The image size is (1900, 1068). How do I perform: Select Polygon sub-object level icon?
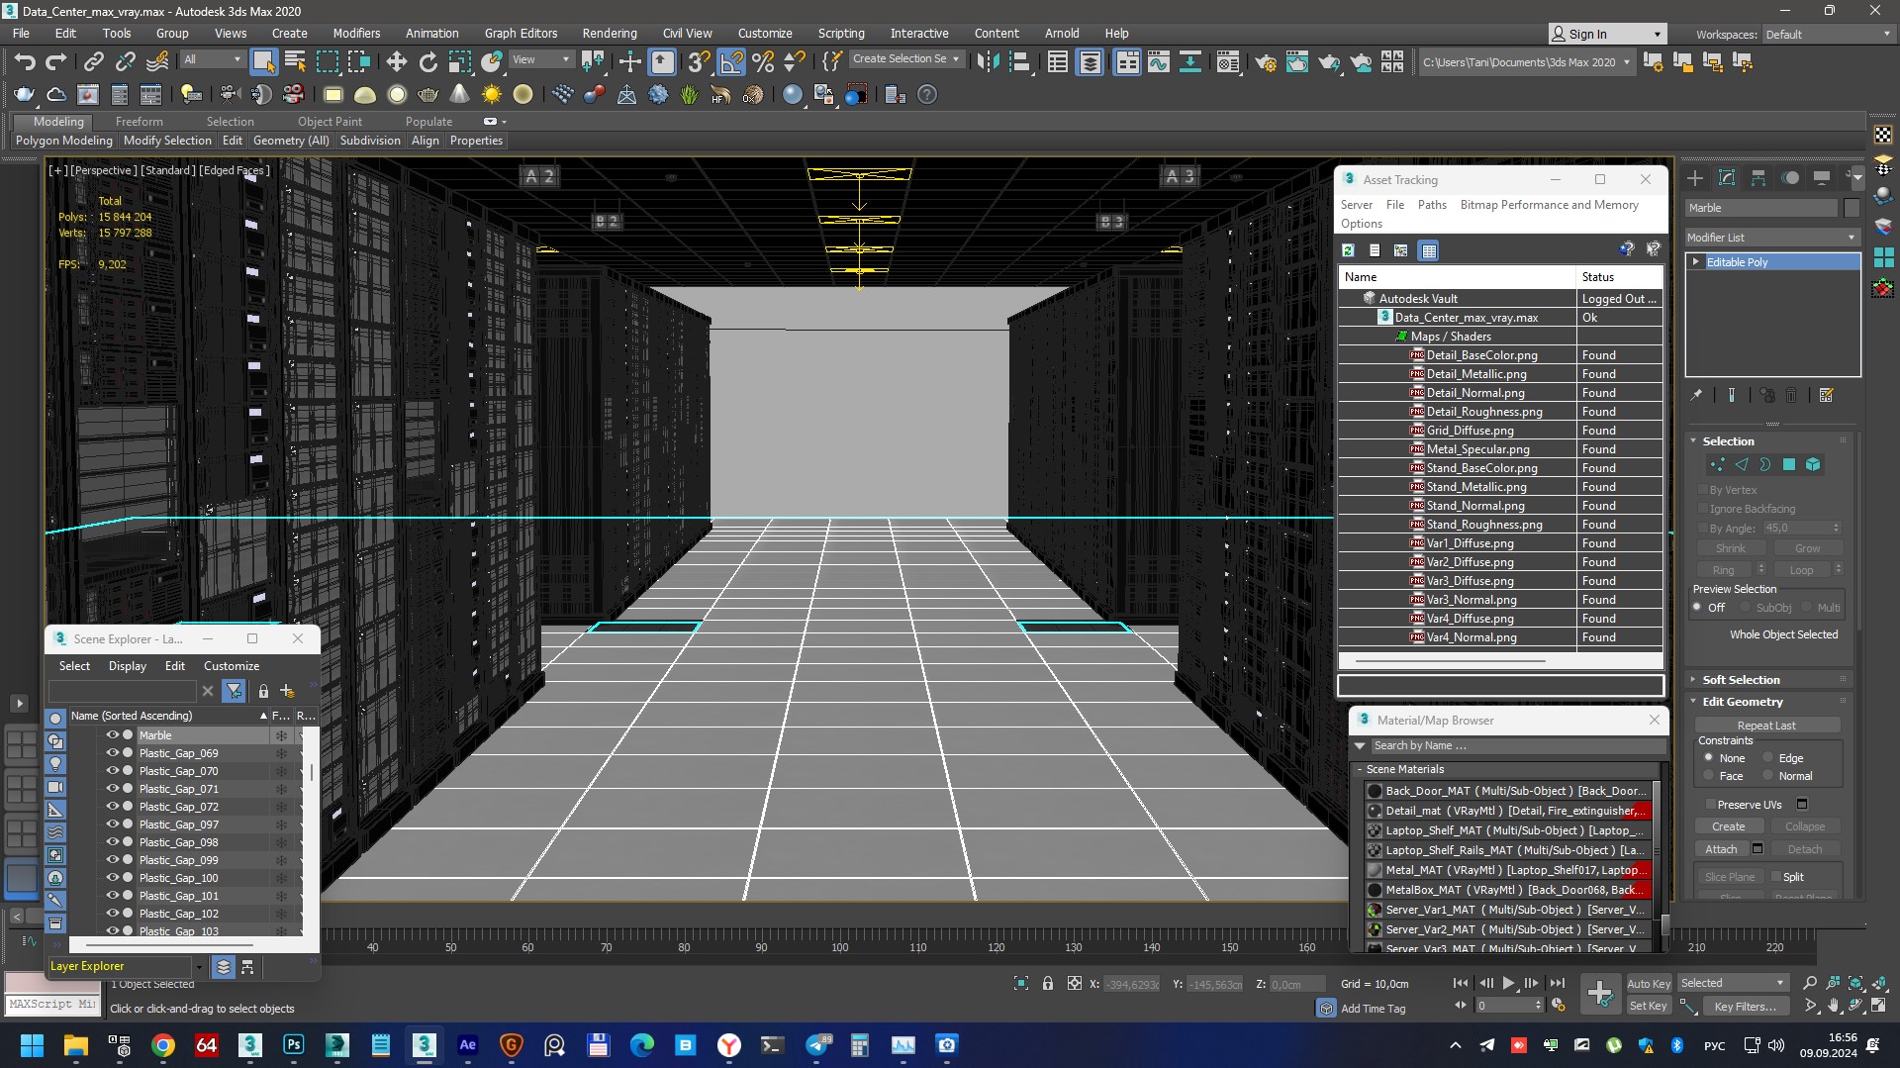coord(1789,464)
